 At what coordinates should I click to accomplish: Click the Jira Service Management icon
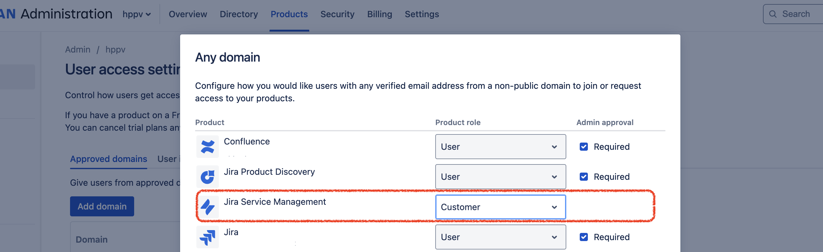(x=207, y=207)
